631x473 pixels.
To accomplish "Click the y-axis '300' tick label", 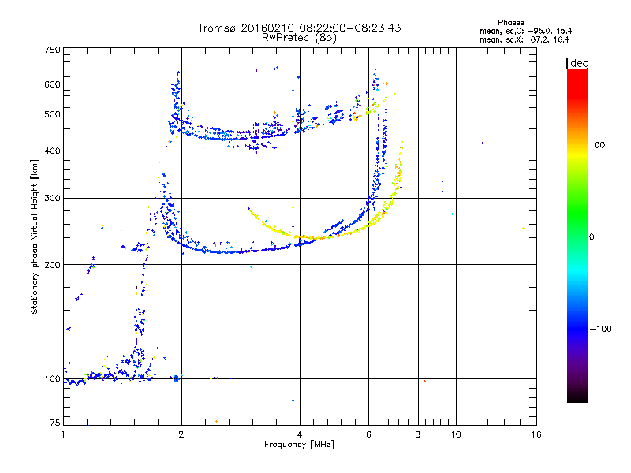I will tap(53, 199).
